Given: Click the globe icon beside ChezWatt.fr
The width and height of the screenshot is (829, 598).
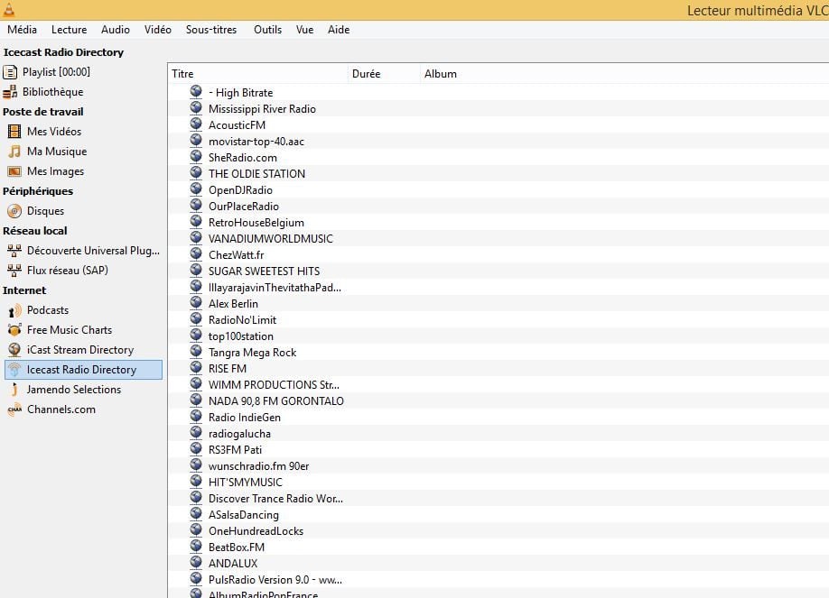Looking at the screenshot, I should pos(196,254).
